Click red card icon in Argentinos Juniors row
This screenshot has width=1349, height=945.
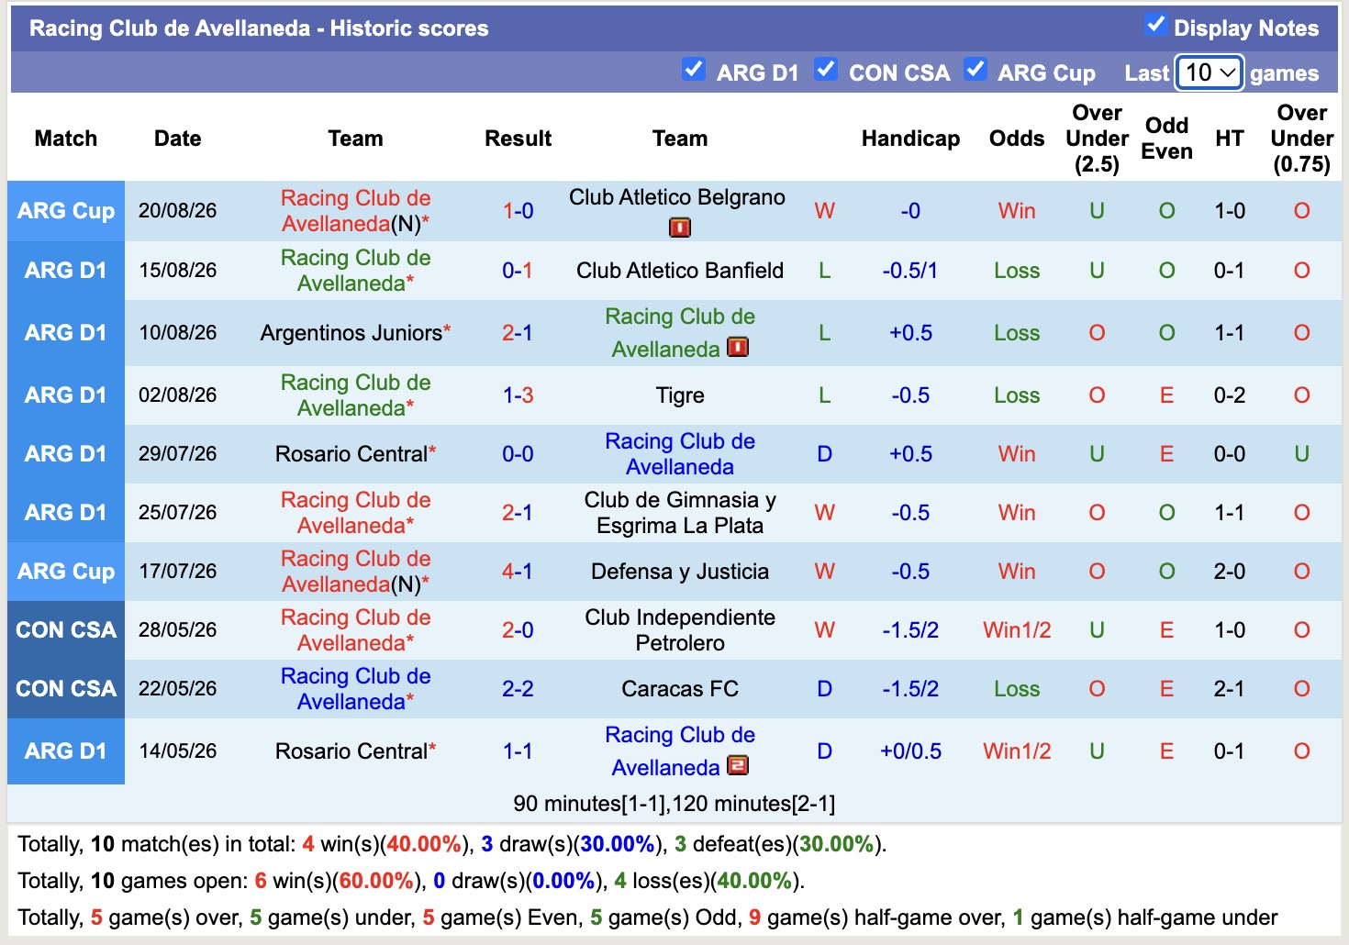(x=738, y=348)
